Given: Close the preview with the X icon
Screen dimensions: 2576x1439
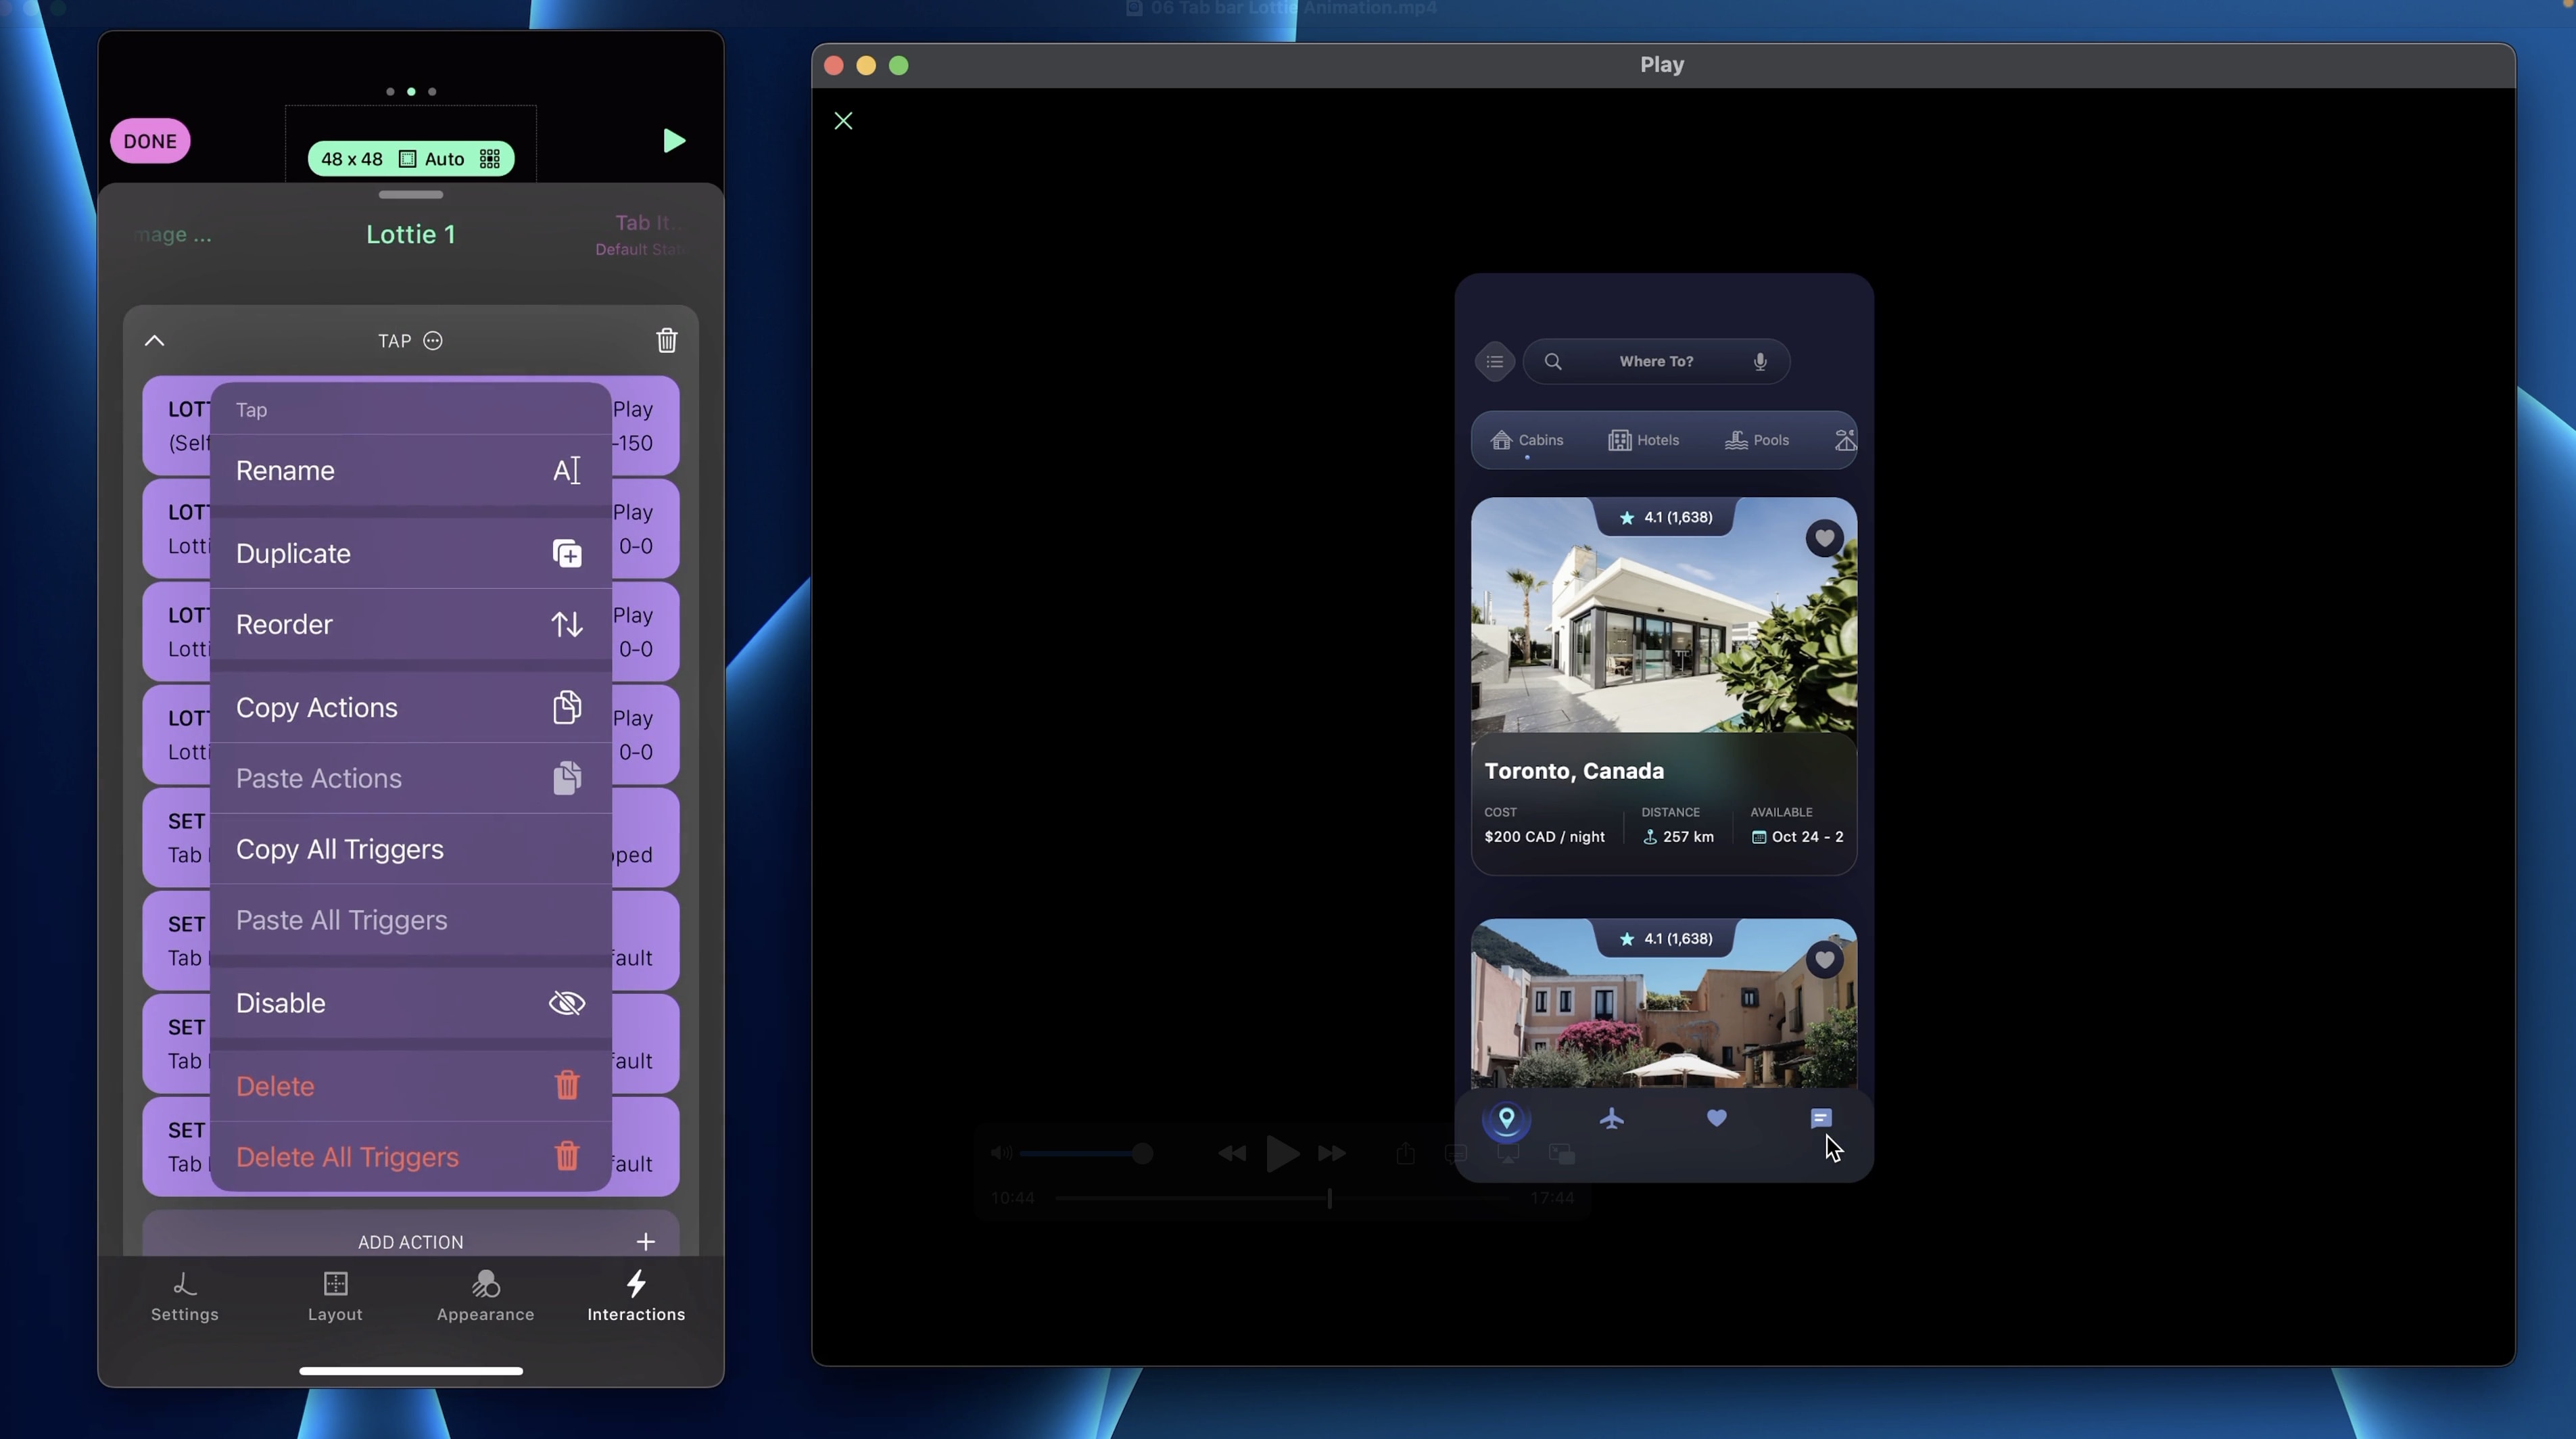Looking at the screenshot, I should (x=843, y=121).
